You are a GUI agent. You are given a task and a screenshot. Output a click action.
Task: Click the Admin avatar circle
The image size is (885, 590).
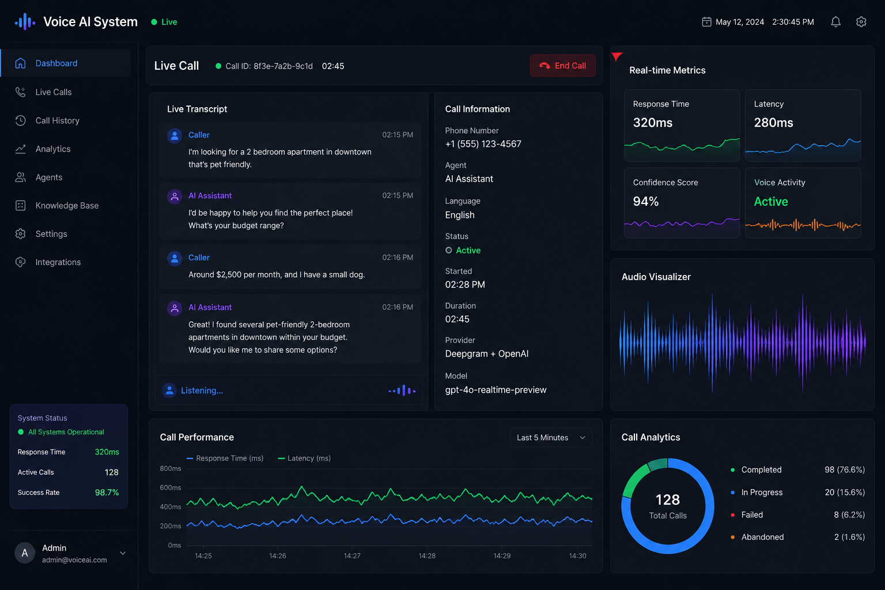[x=25, y=553]
